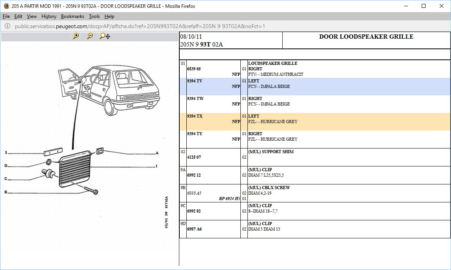Click the site information icon in address bar
This screenshot has height=270, width=451.
7,26
